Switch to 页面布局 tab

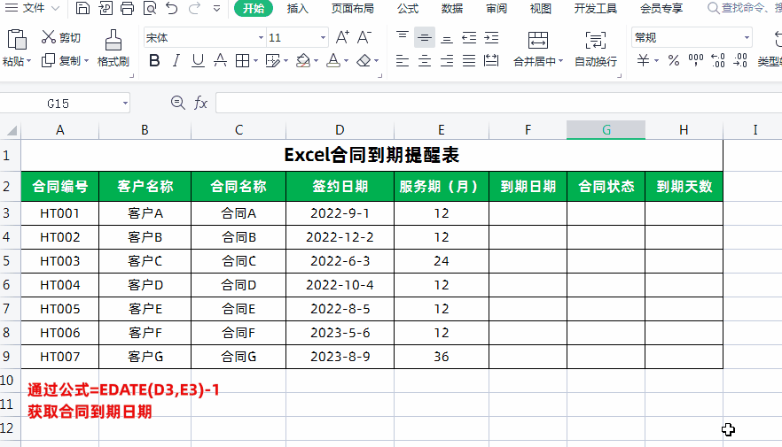tap(353, 9)
